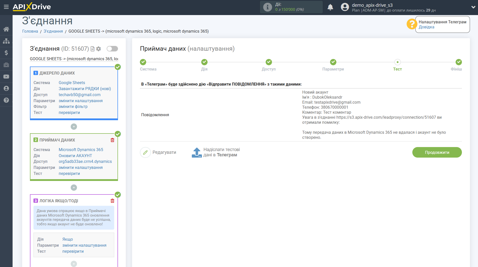This screenshot has height=267, width=478.
Task: Click the Data Source green checkmark
Action: tap(118, 67)
